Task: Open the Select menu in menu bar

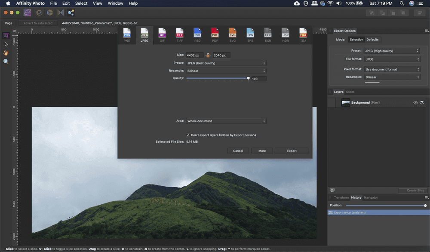Action: pyautogui.click(x=81, y=3)
